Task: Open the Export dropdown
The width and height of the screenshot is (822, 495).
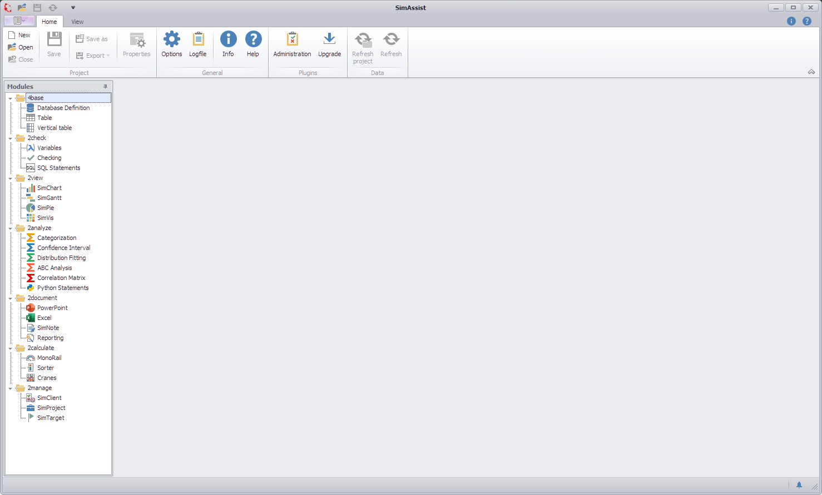Action: point(93,55)
